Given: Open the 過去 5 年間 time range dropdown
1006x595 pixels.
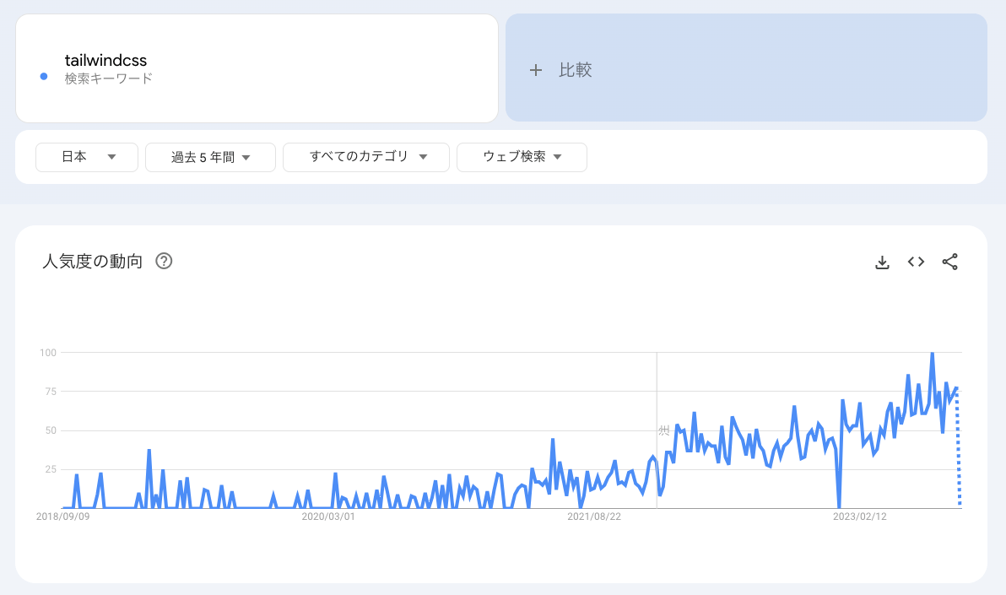Looking at the screenshot, I should pos(210,157).
